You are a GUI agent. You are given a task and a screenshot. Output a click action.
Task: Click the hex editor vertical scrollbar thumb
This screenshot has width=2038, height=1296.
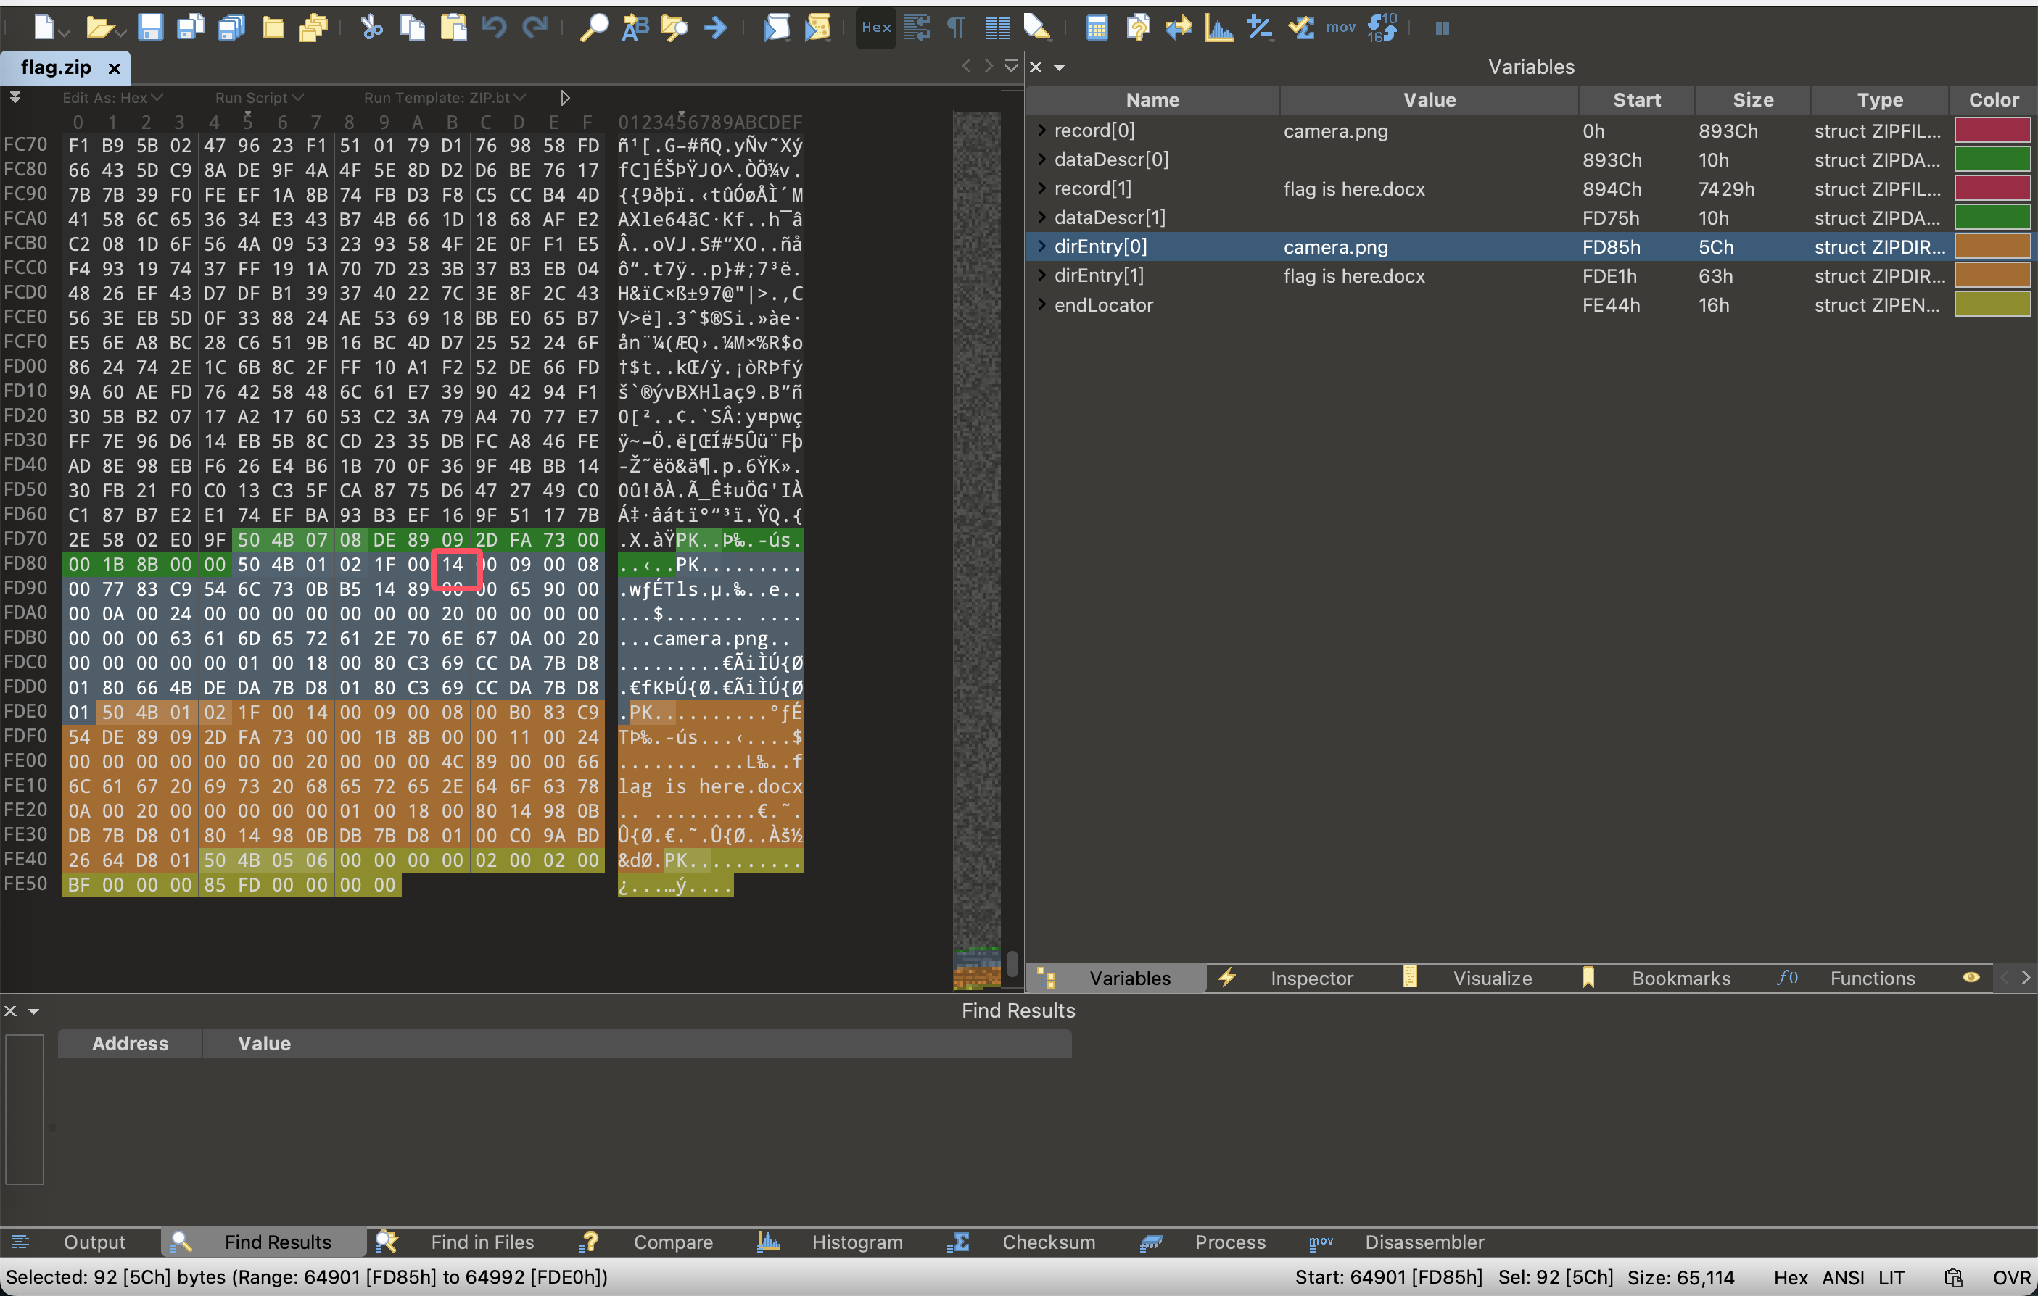click(1012, 963)
